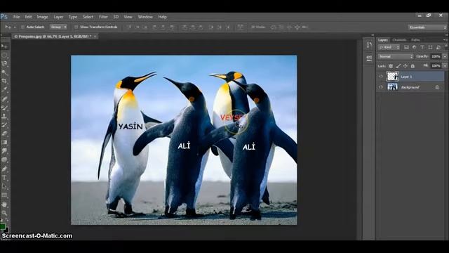This screenshot has width=449, height=253.
Task: Hide Layer 1 using eye icon
Action: pyautogui.click(x=381, y=77)
